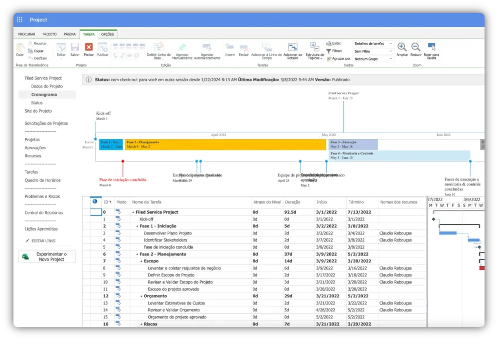Click the red Fechar project icon

tap(89, 47)
